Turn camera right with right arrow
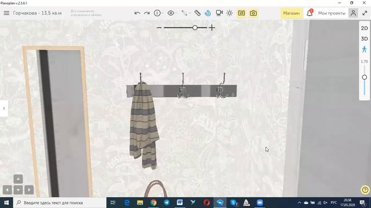Image resolution: width=371 pixels, height=208 pixels. tap(29, 190)
